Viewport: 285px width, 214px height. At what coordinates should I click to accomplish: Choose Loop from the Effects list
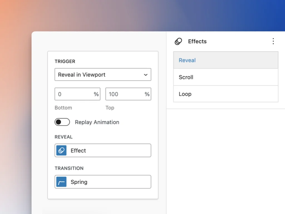225,94
